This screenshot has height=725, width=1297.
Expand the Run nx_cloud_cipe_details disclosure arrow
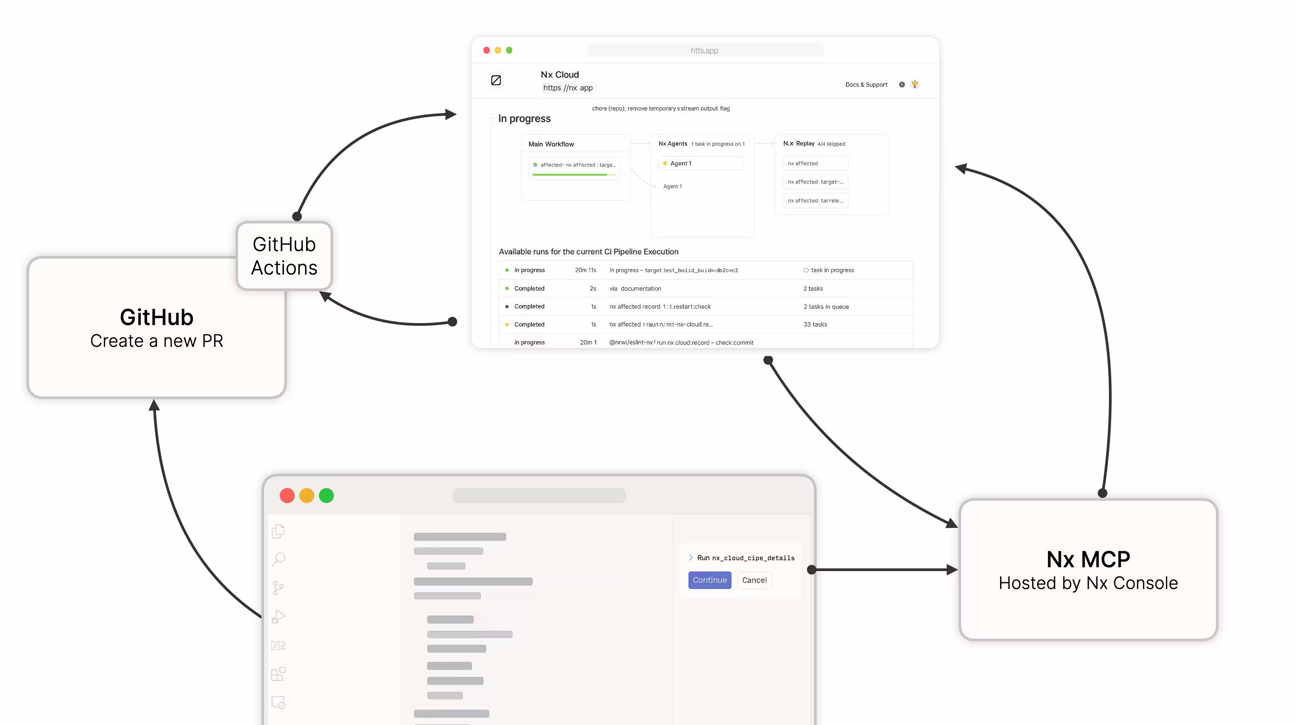(x=691, y=557)
